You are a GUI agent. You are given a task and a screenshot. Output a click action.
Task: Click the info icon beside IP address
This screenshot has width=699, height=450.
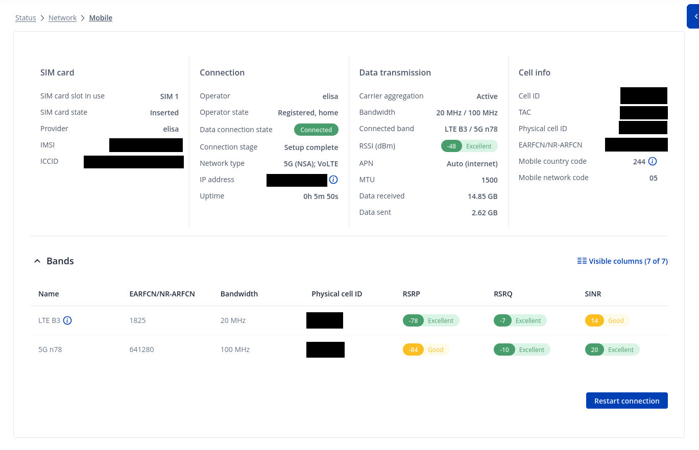[x=333, y=180]
